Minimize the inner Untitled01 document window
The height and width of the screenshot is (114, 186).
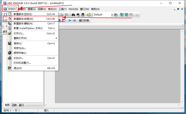[x=175, y=9]
